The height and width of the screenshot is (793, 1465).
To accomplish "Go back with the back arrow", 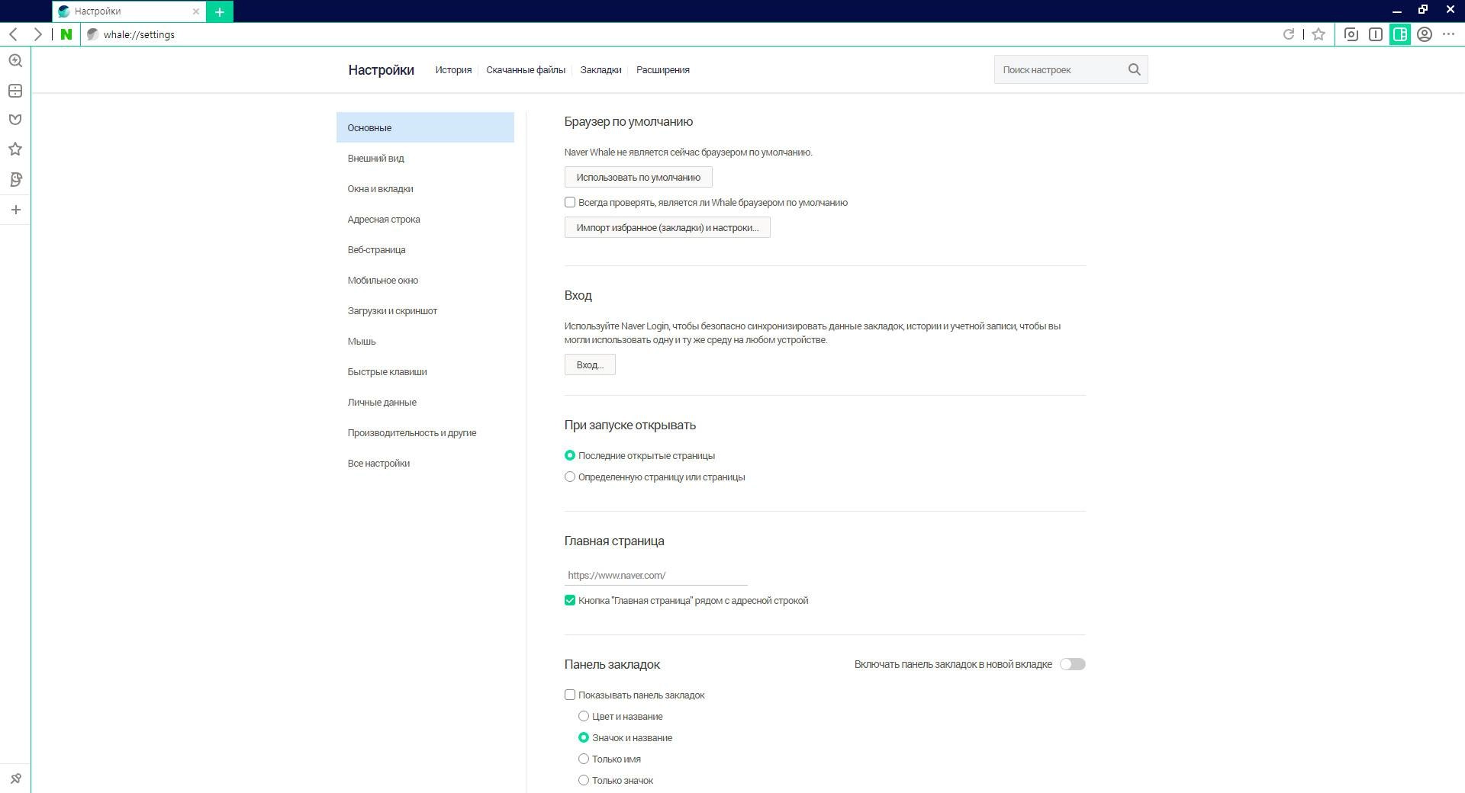I will coord(14,34).
